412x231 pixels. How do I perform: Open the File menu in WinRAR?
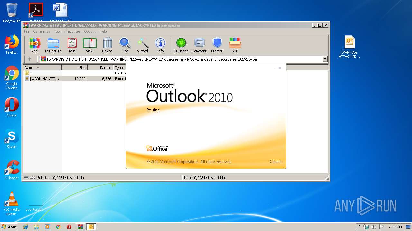tap(27, 31)
